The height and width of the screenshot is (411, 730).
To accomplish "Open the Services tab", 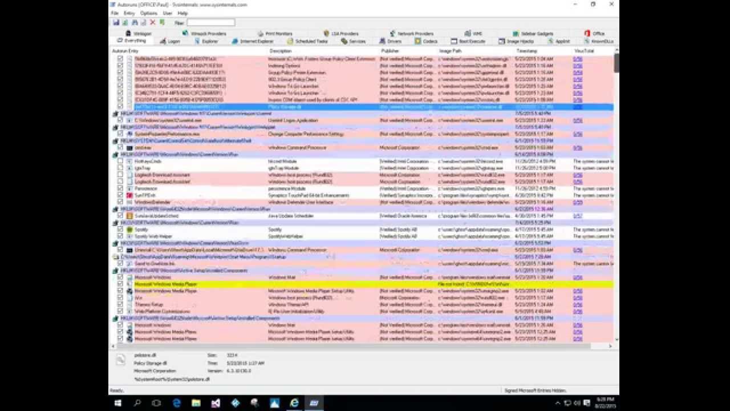I will 354,41.
